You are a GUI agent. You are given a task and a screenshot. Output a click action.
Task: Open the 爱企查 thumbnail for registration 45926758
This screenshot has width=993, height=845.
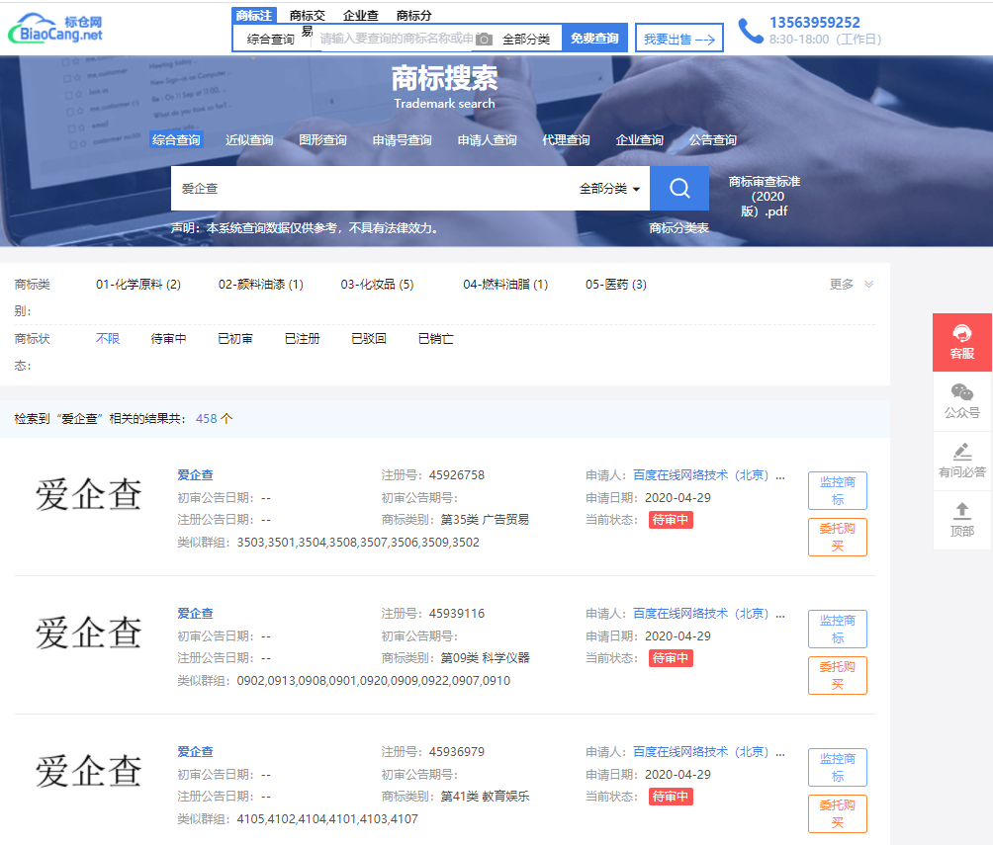[89, 494]
